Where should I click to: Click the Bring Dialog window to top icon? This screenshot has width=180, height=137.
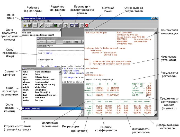tap(51, 25)
